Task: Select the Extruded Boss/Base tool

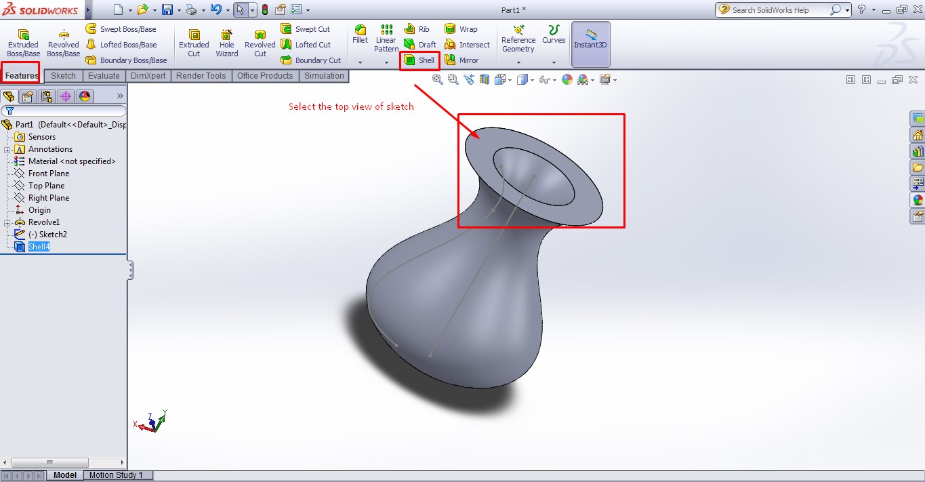Action: click(x=23, y=43)
